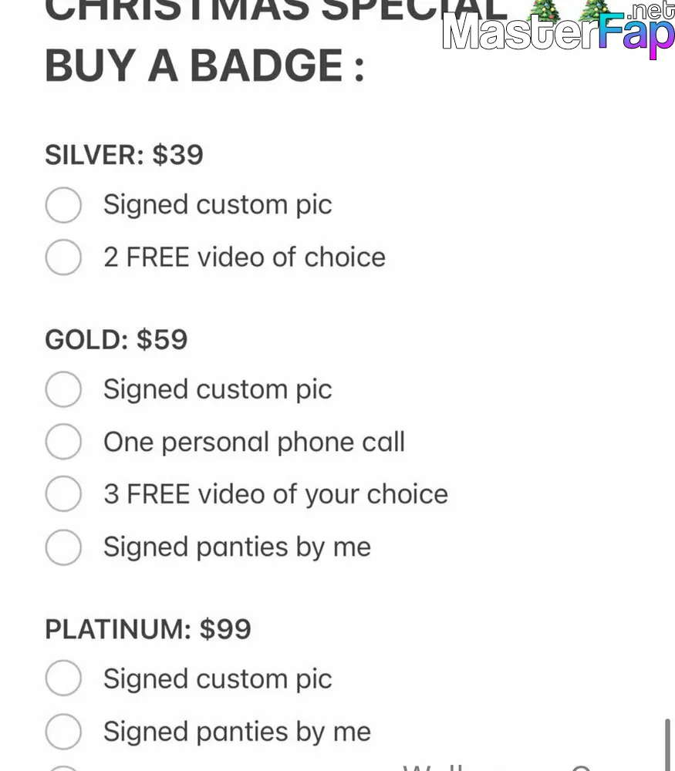This screenshot has width=675, height=771.
Task: Click the first Christmas tree emoji
Action: click(542, 10)
